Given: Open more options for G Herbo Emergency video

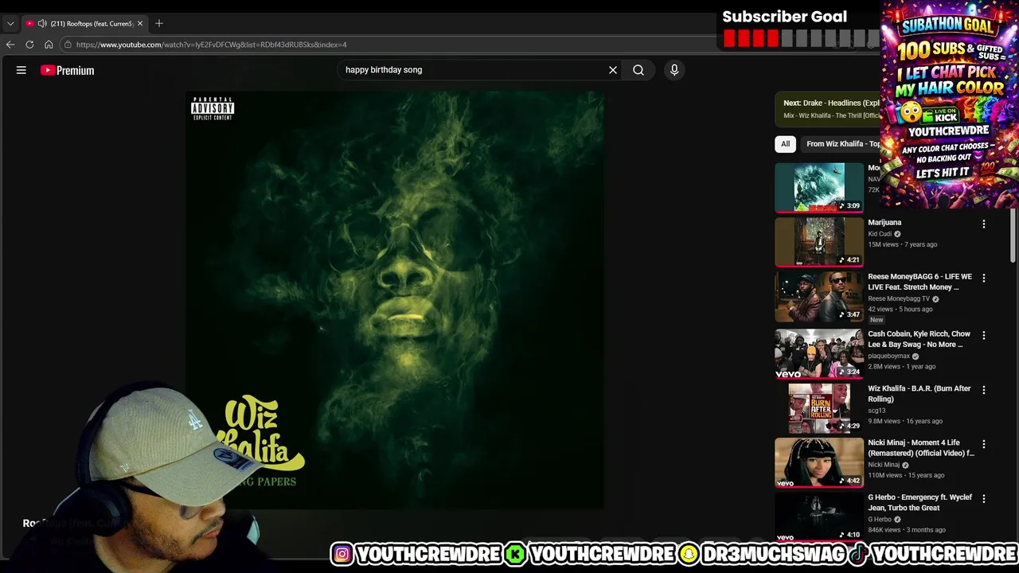Looking at the screenshot, I should pos(984,499).
